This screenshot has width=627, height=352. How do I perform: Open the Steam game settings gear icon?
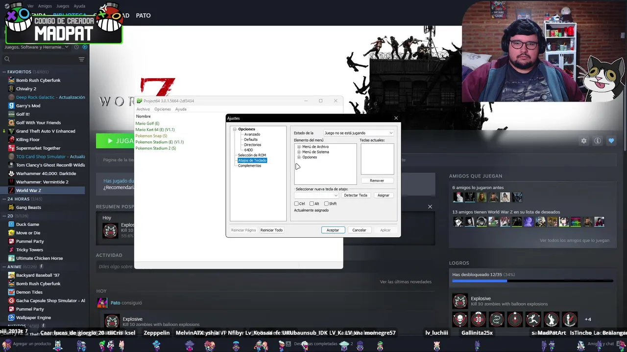[583, 141]
